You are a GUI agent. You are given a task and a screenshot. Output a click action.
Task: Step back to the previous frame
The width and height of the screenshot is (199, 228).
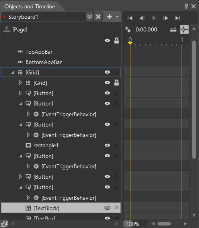[142, 18]
